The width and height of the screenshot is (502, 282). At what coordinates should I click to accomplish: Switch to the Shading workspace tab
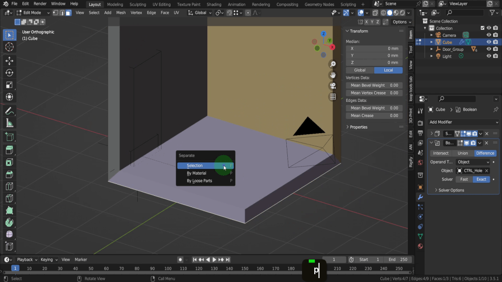coord(214,4)
